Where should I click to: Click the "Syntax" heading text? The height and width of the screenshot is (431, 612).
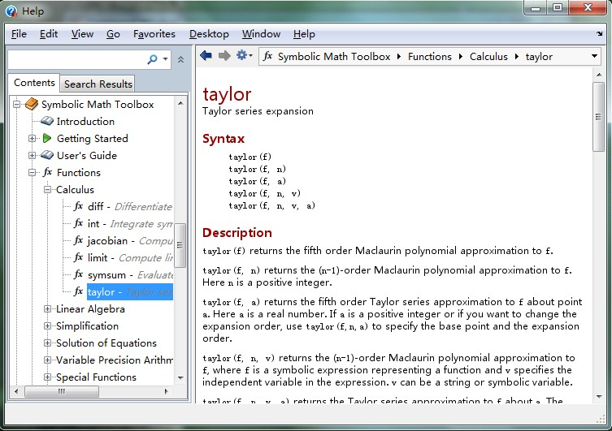point(224,139)
